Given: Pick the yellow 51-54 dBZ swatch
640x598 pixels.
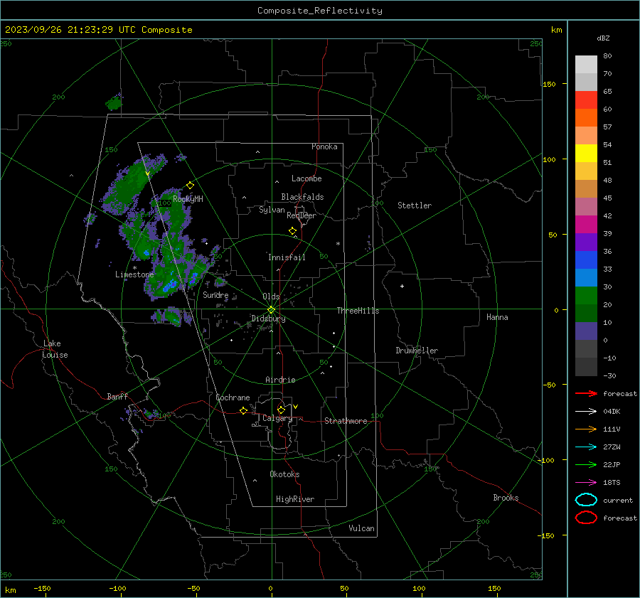Looking at the screenshot, I should [x=586, y=154].
